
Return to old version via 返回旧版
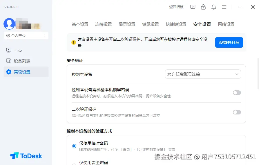(x=176, y=7)
